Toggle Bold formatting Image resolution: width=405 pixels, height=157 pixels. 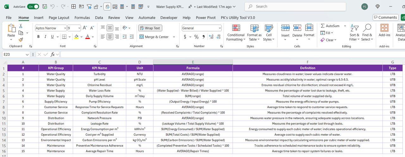(38, 37)
